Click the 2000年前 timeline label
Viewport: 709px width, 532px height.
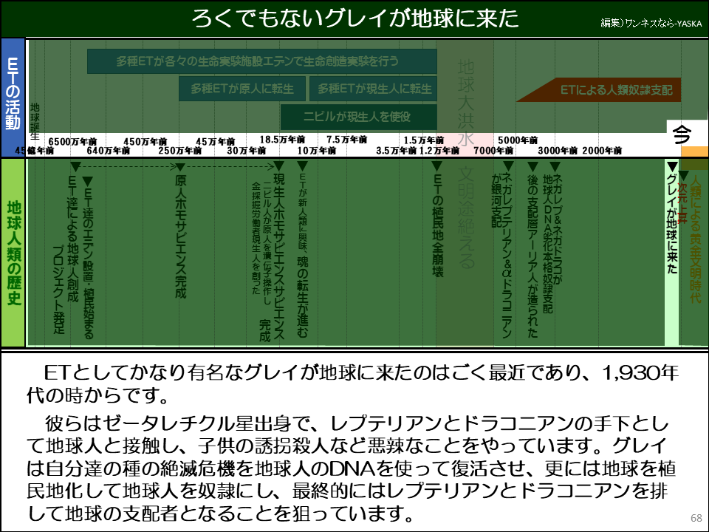click(x=601, y=150)
